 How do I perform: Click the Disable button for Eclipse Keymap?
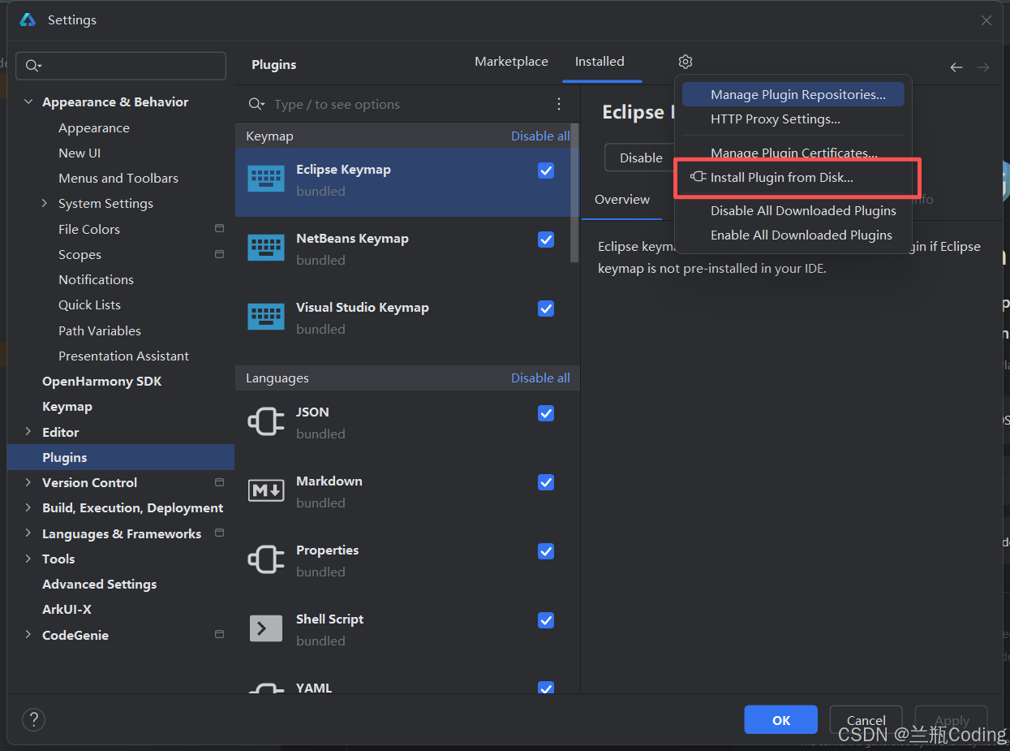pos(641,158)
